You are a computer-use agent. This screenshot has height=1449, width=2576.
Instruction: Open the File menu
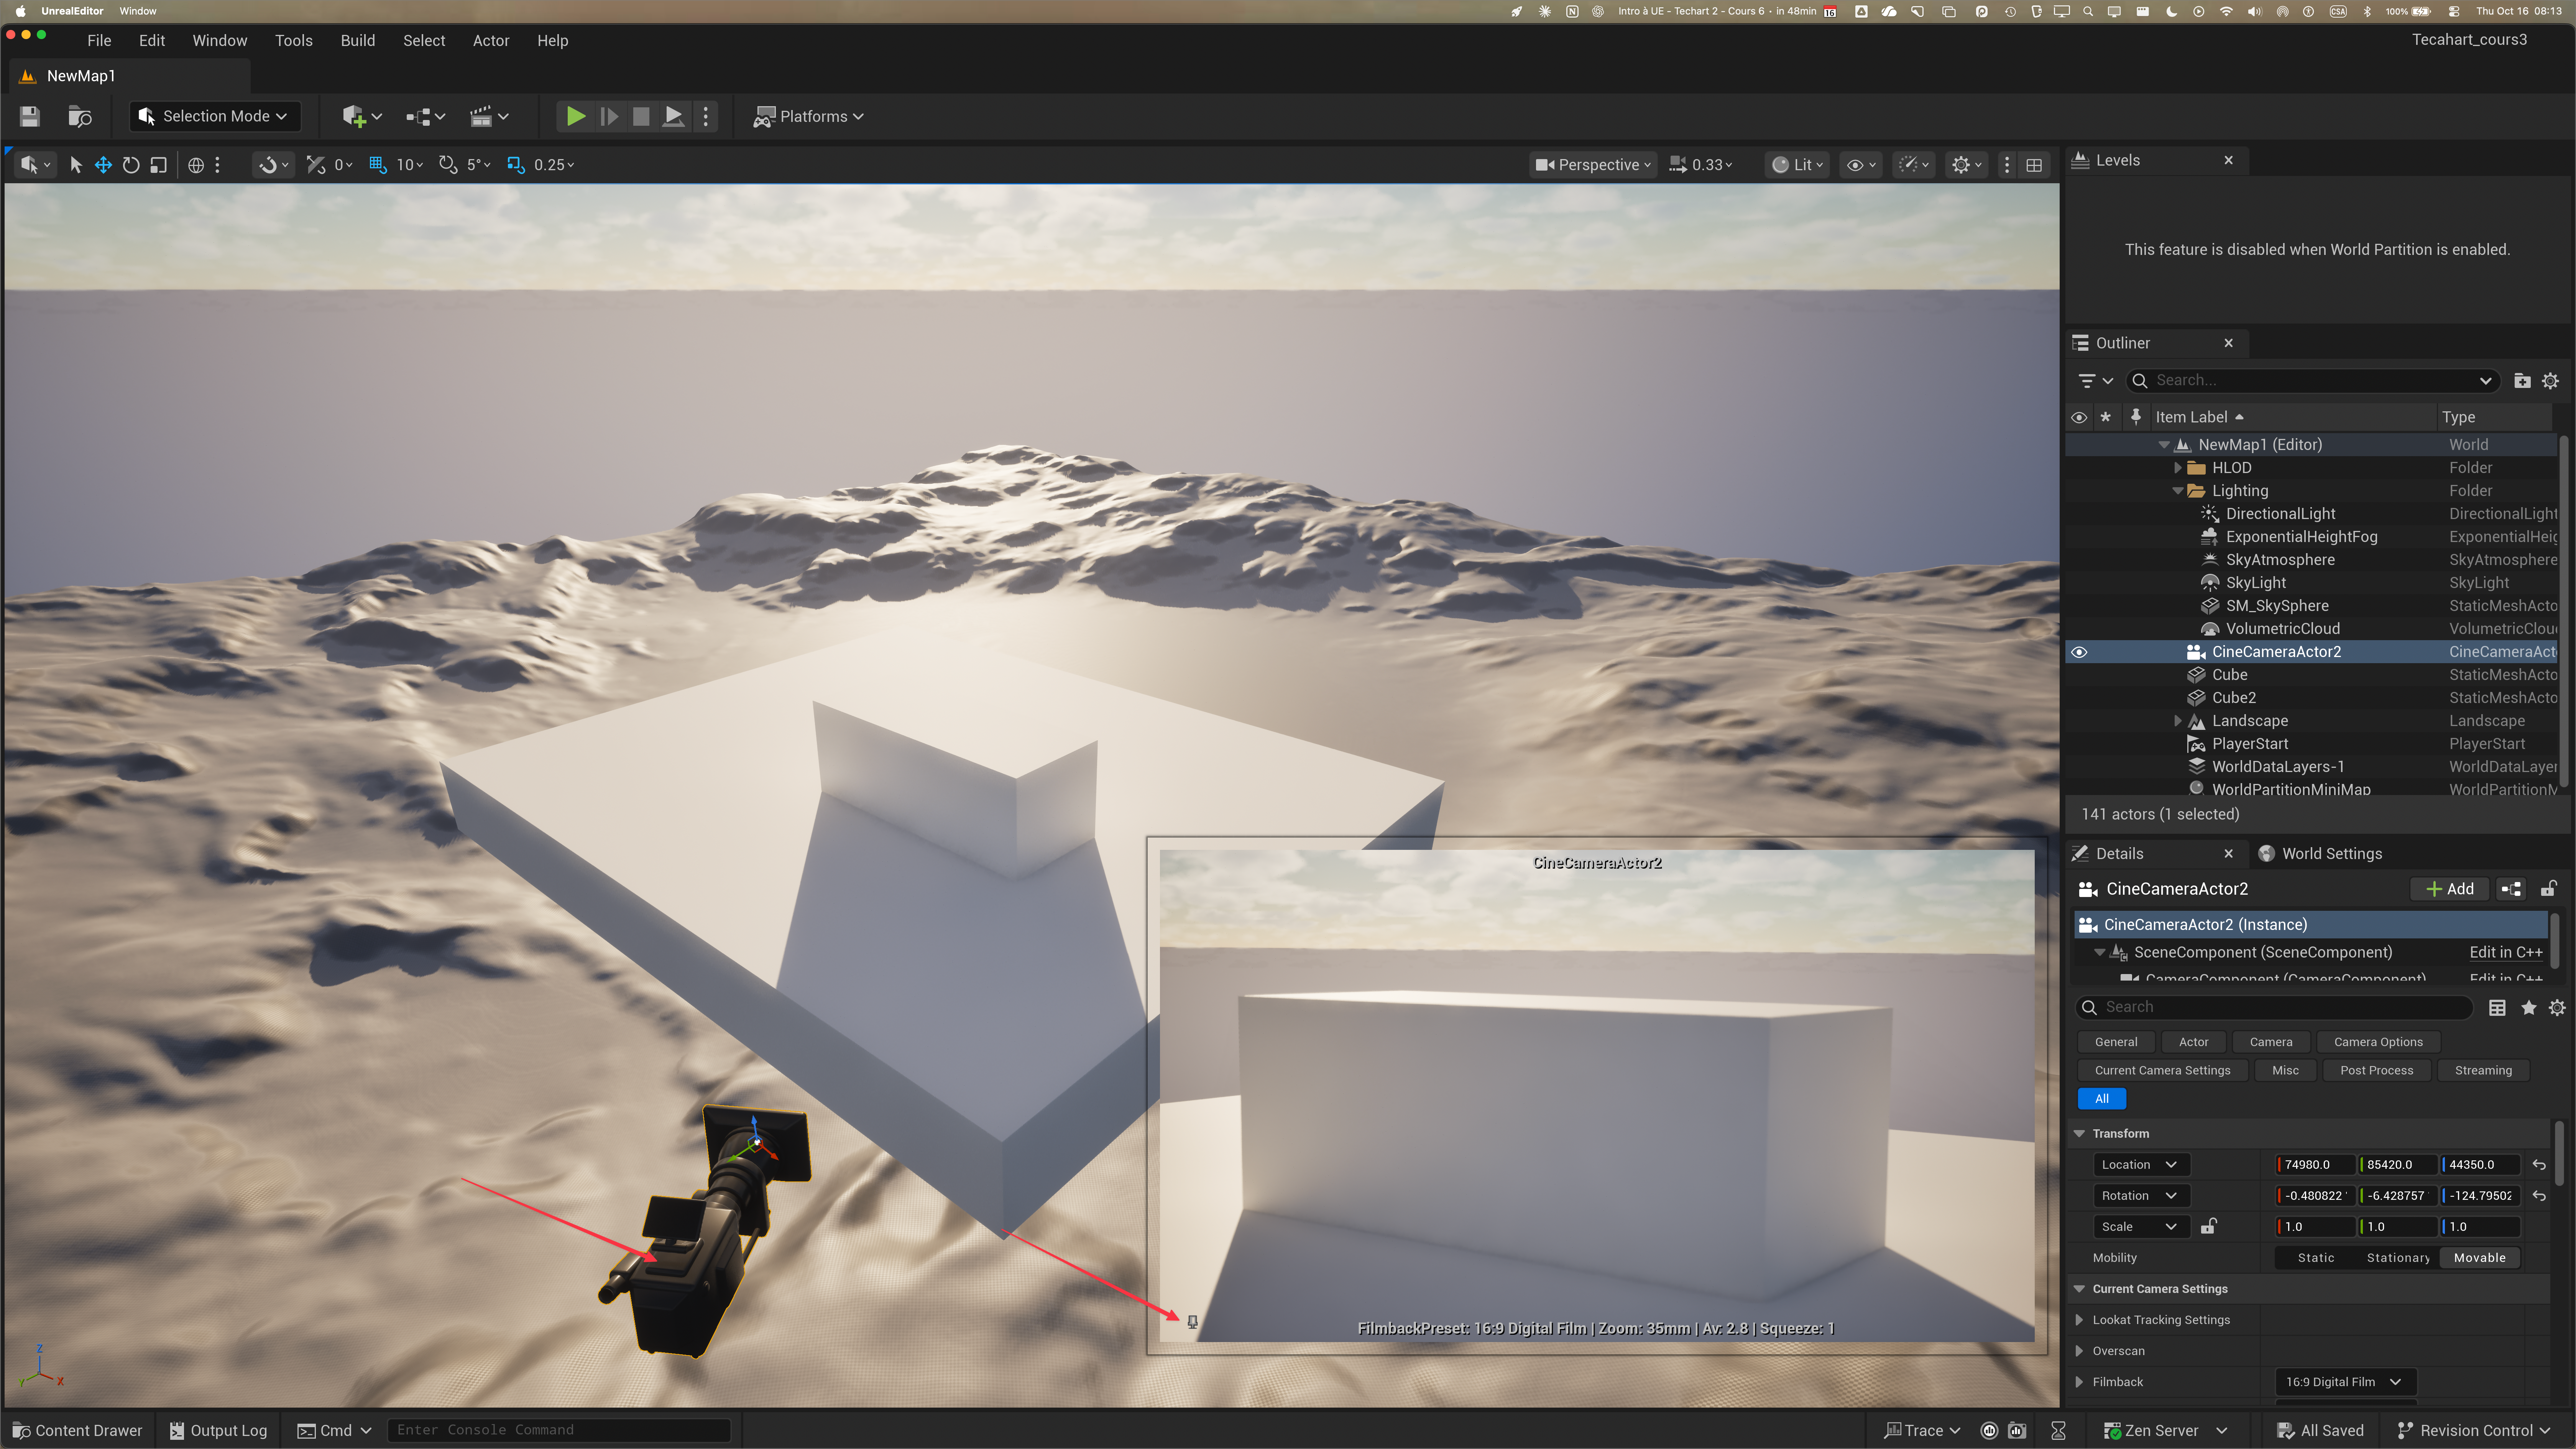coord(99,41)
